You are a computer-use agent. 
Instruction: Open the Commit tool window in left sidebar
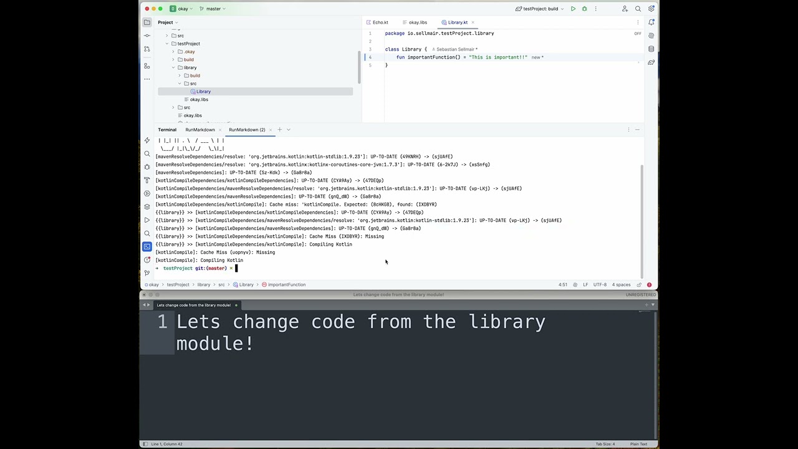click(x=147, y=36)
